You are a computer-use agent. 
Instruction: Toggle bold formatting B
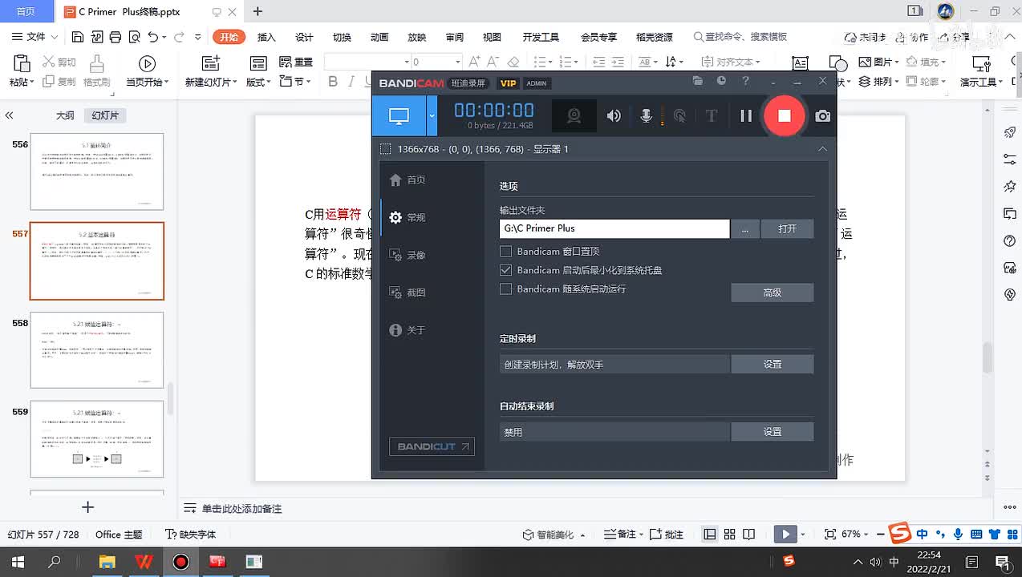tap(333, 82)
